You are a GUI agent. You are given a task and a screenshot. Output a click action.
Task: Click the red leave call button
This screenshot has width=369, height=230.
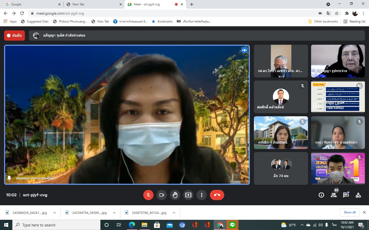click(217, 195)
